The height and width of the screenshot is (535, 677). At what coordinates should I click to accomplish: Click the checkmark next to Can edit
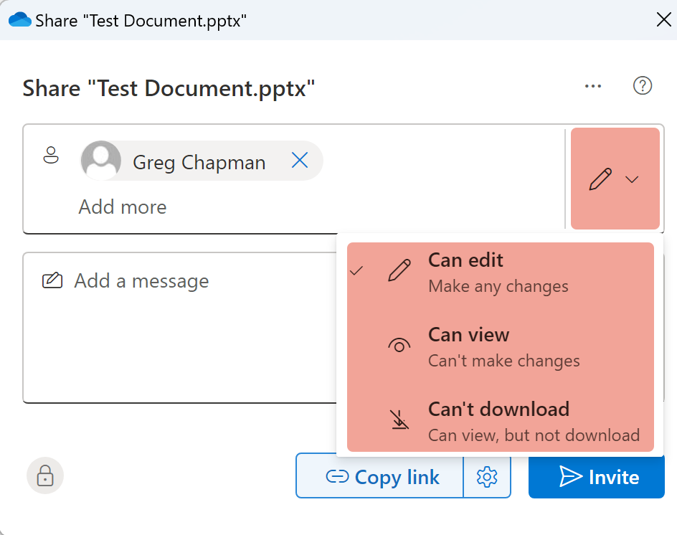coord(356,271)
